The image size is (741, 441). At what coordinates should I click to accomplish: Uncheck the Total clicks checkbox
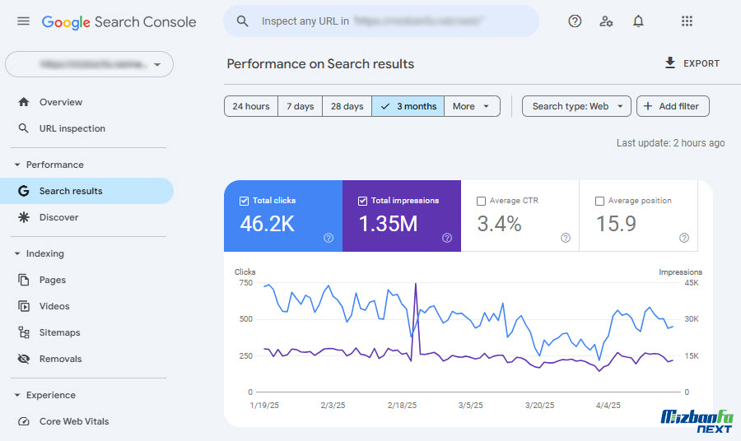point(244,201)
